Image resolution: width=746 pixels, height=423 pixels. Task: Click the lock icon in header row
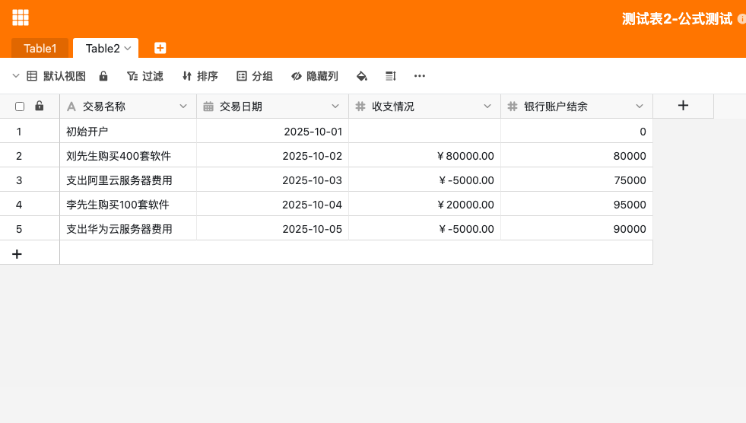coord(40,107)
